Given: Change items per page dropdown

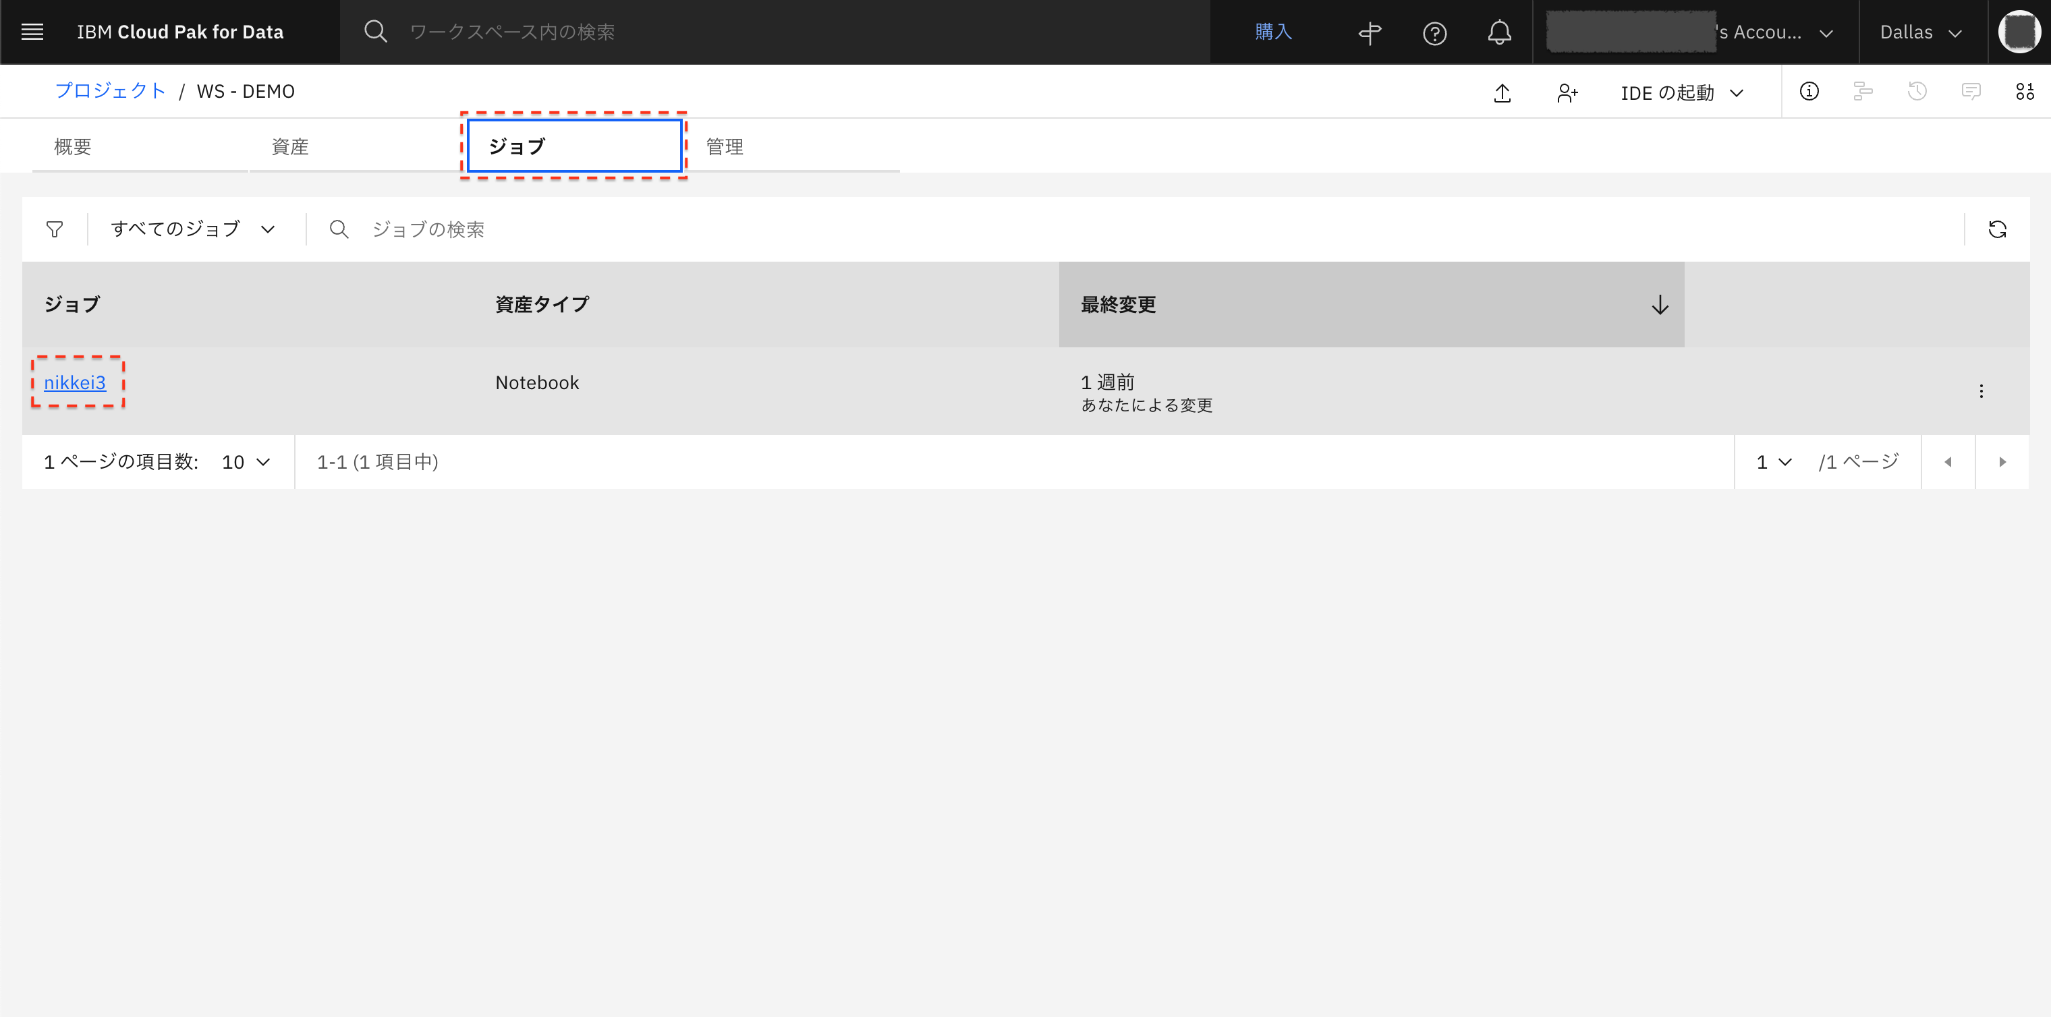Looking at the screenshot, I should tap(245, 463).
